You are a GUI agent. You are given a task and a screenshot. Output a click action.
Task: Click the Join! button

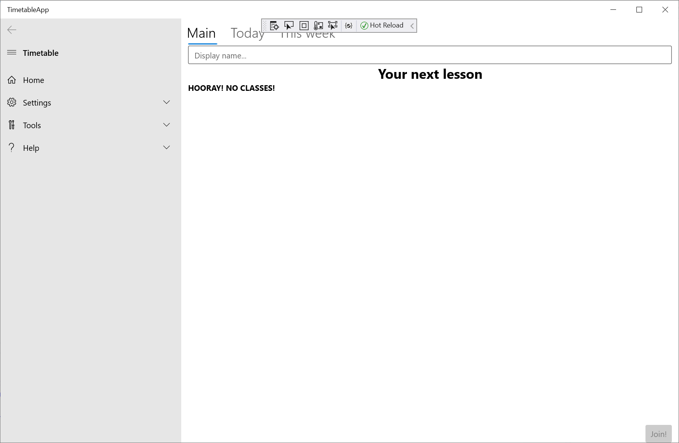pyautogui.click(x=658, y=434)
